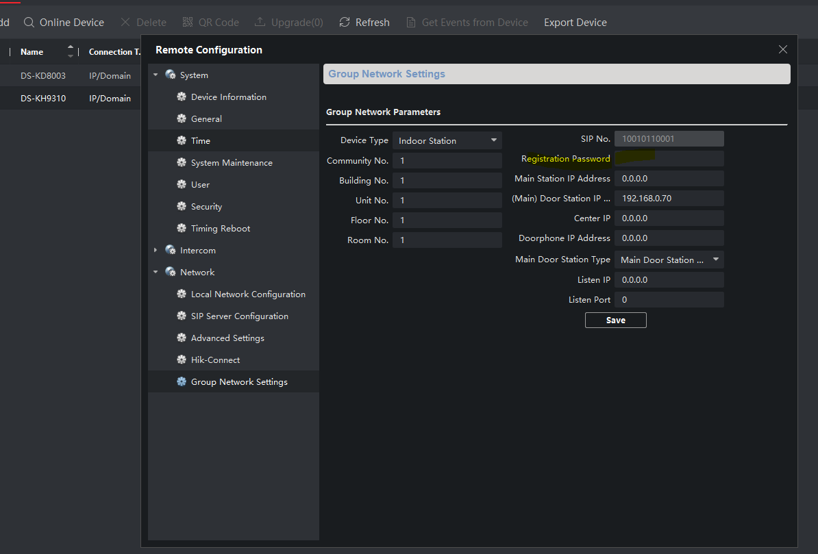Select Advanced Settings in Network section
Screen dimensions: 818x554
pyautogui.click(x=227, y=338)
